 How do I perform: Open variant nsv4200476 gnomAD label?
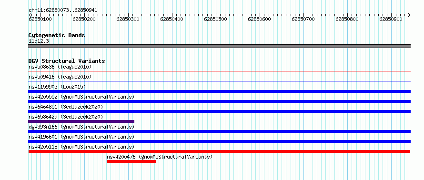pos(160,157)
